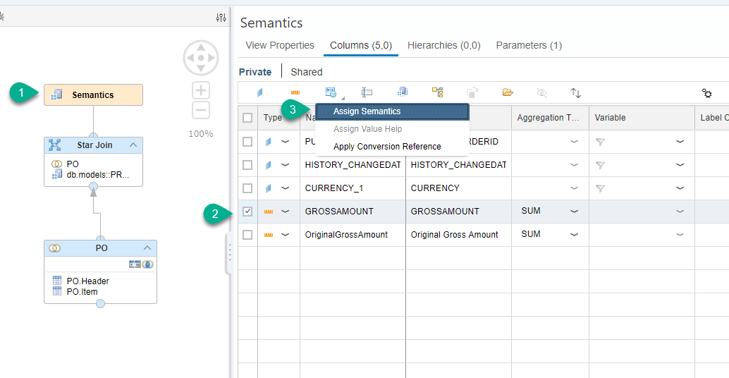Select the Star Join node header

(x=94, y=145)
